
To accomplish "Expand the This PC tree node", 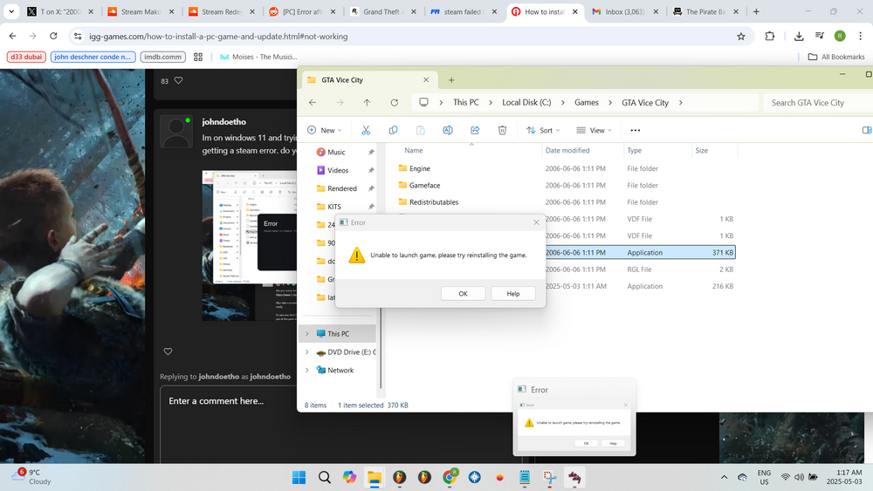I will (306, 334).
